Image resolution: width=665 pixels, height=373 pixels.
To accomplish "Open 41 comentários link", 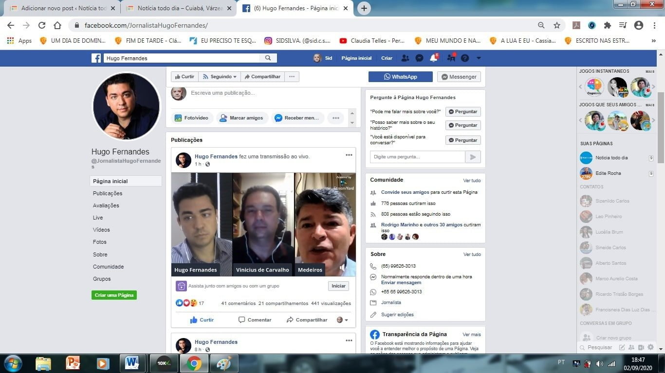I will [238, 304].
